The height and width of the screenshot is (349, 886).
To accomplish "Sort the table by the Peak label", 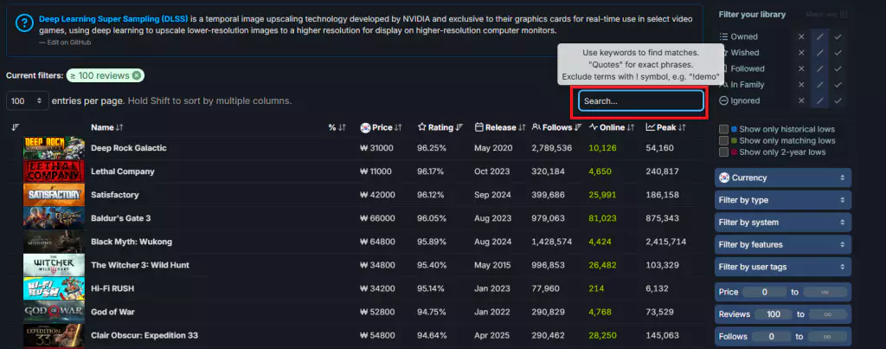I will (667, 128).
